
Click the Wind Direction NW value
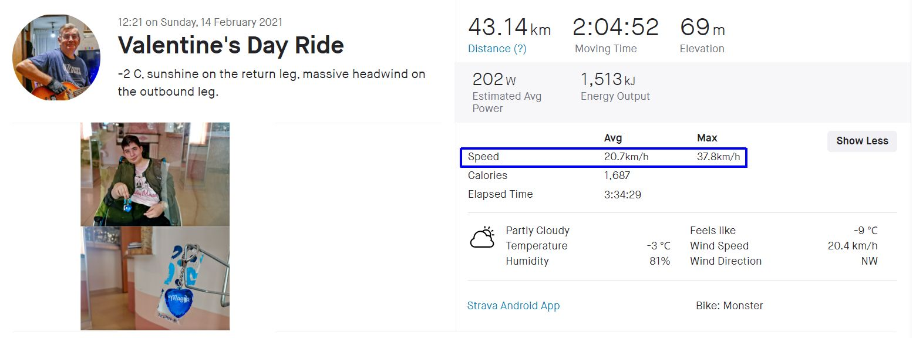point(869,261)
